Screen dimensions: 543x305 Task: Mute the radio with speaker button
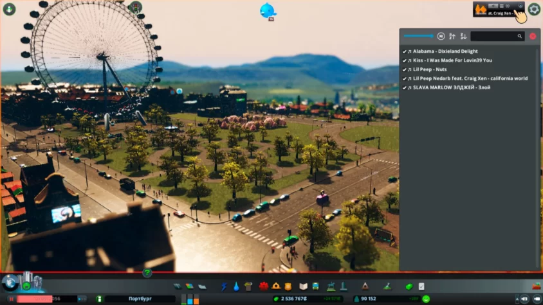click(x=493, y=6)
